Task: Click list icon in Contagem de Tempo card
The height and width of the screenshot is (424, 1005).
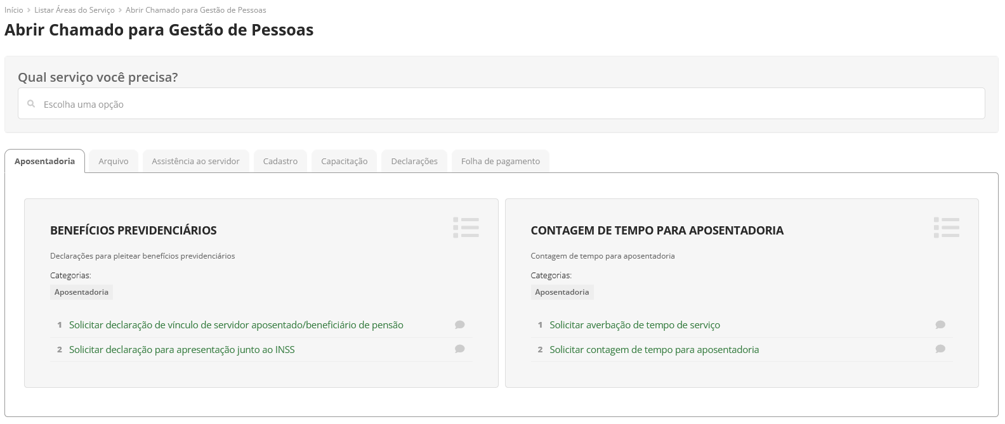Action: tap(946, 228)
